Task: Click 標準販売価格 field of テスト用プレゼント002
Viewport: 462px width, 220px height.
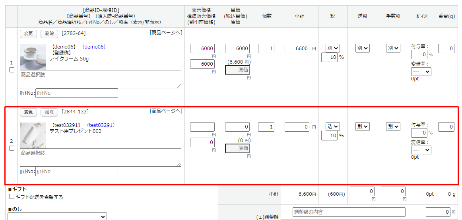Action: pyautogui.click(x=202, y=142)
